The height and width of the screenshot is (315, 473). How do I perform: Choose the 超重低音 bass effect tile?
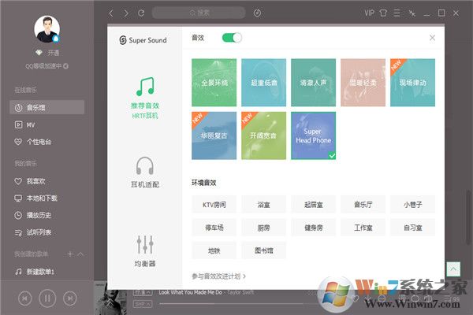(263, 82)
